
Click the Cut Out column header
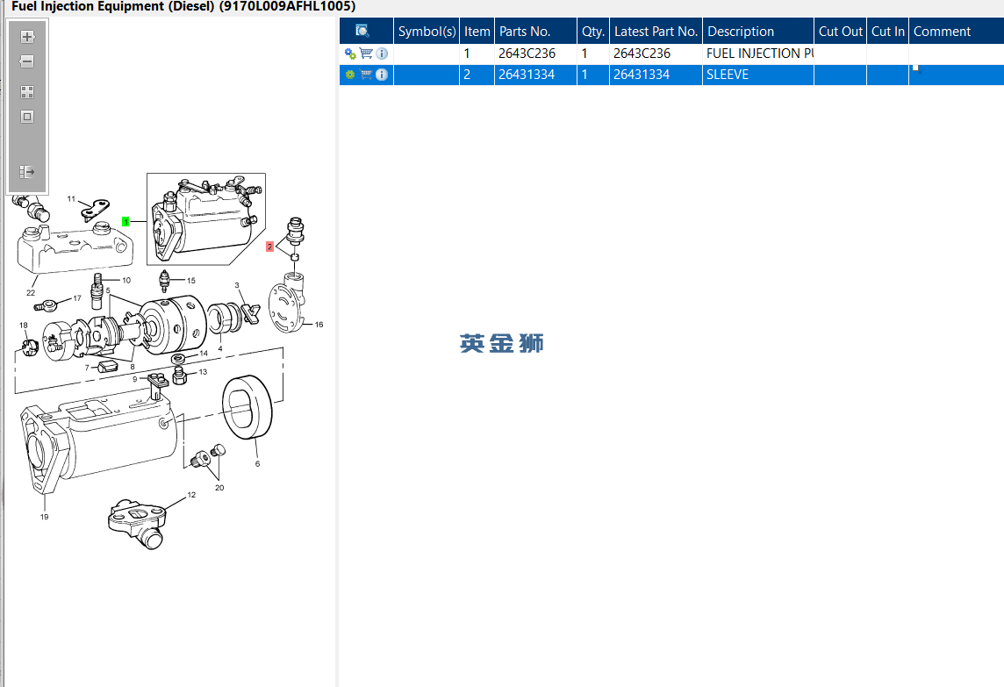(x=840, y=32)
